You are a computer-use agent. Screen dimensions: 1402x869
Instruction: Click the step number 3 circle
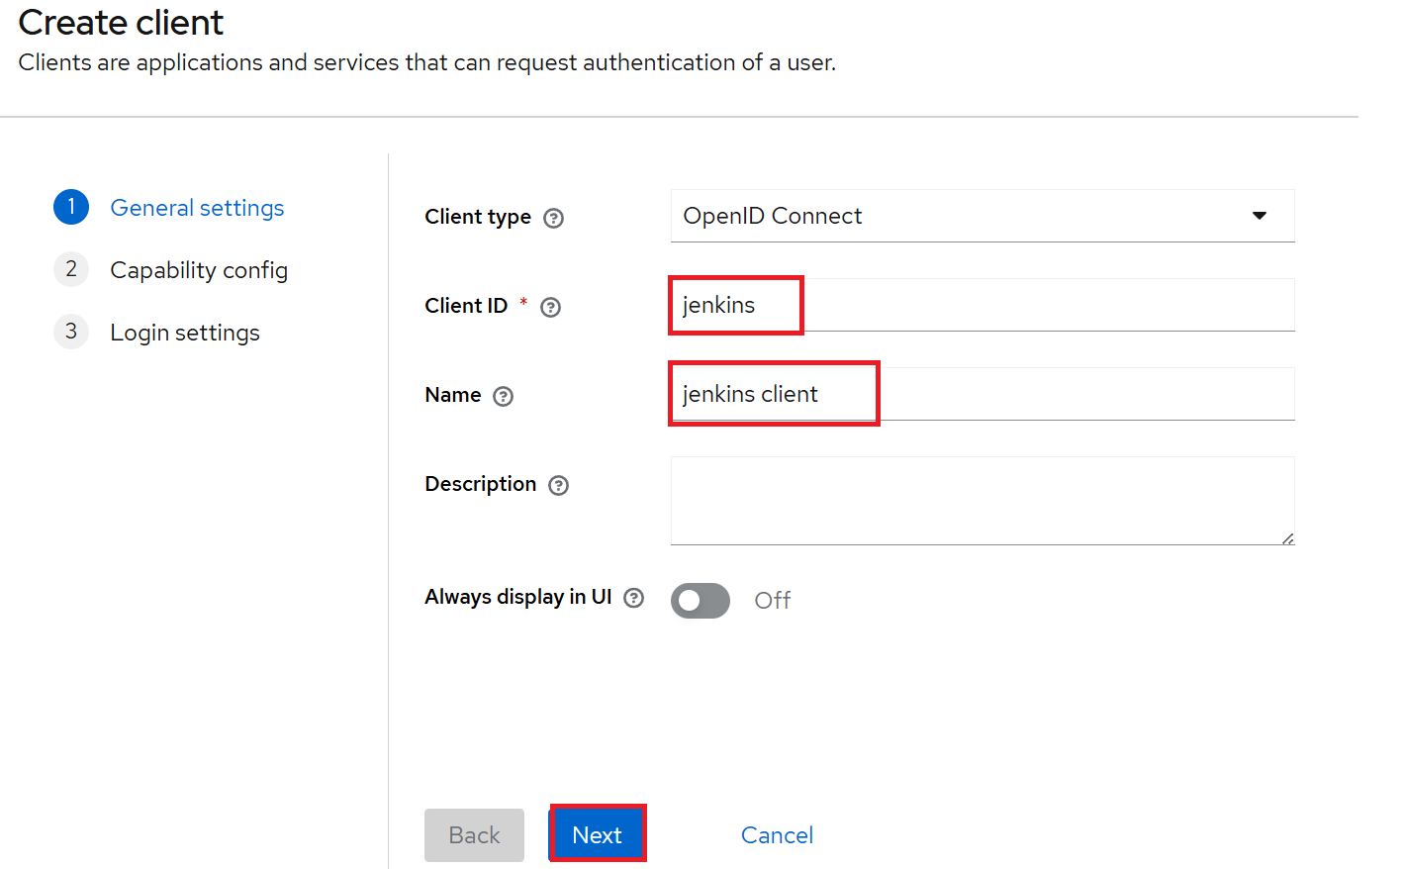(x=71, y=332)
